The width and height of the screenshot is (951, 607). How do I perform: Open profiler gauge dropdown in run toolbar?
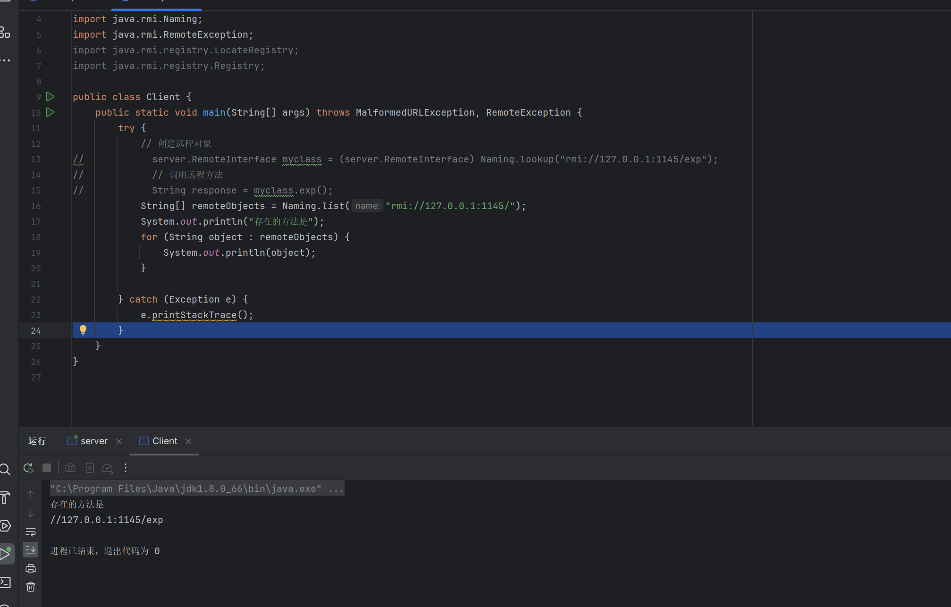pyautogui.click(x=108, y=468)
